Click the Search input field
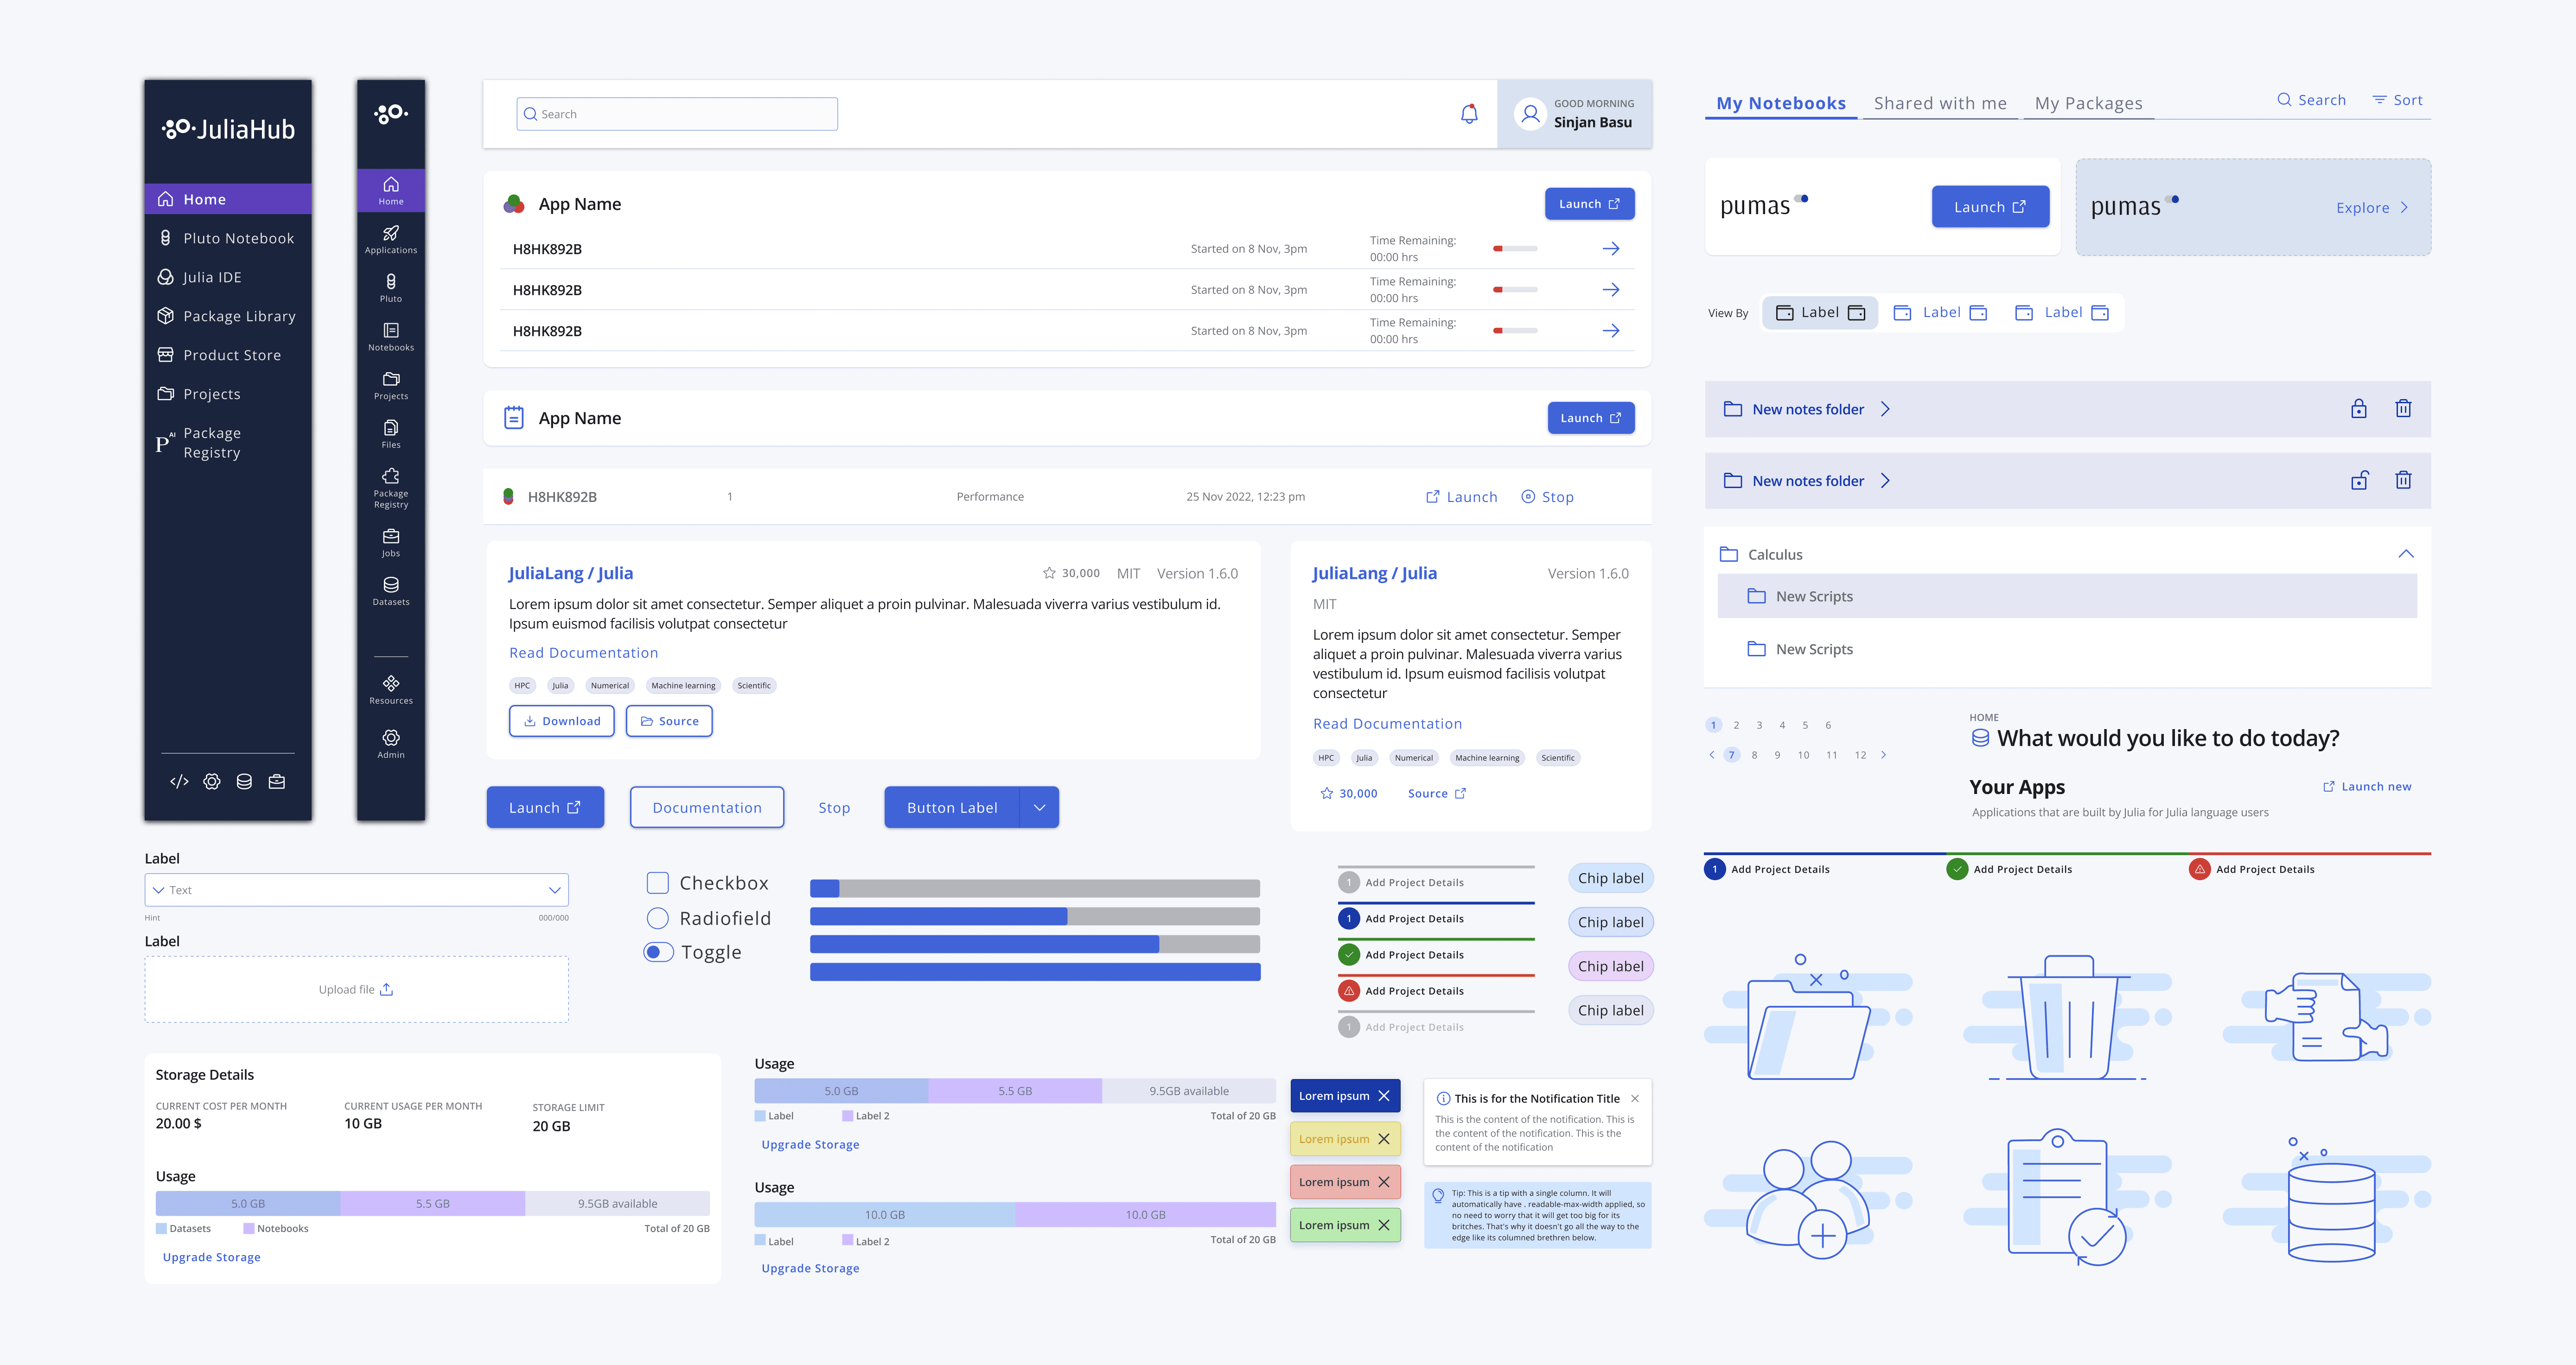 (677, 114)
